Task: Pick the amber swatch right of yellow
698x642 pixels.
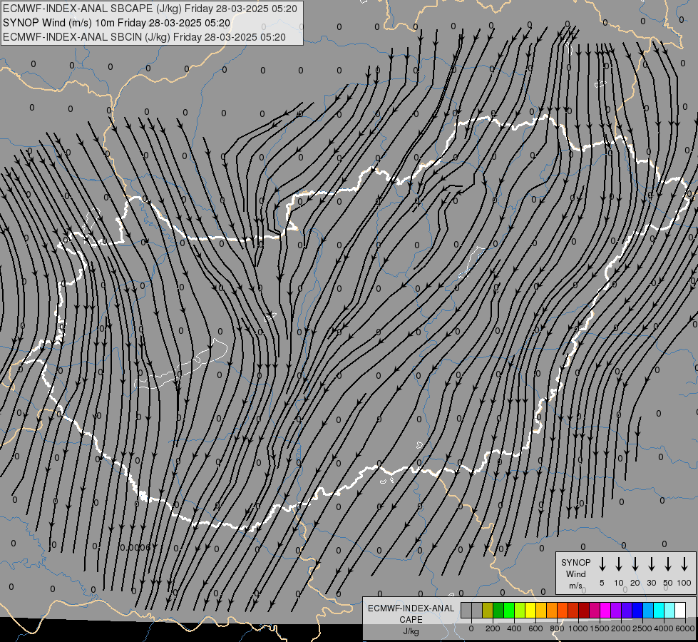Action: (541, 611)
